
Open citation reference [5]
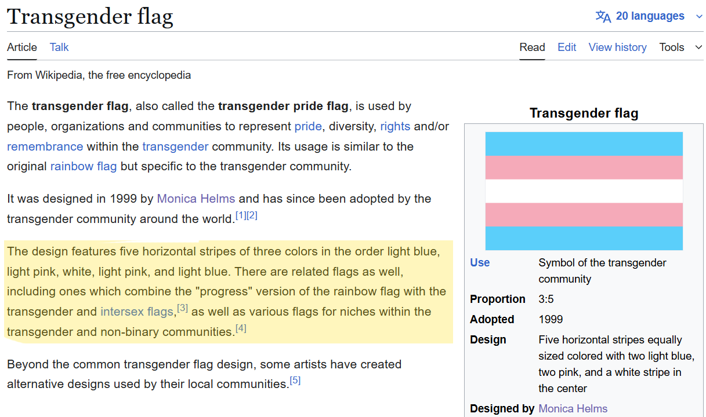tap(295, 381)
